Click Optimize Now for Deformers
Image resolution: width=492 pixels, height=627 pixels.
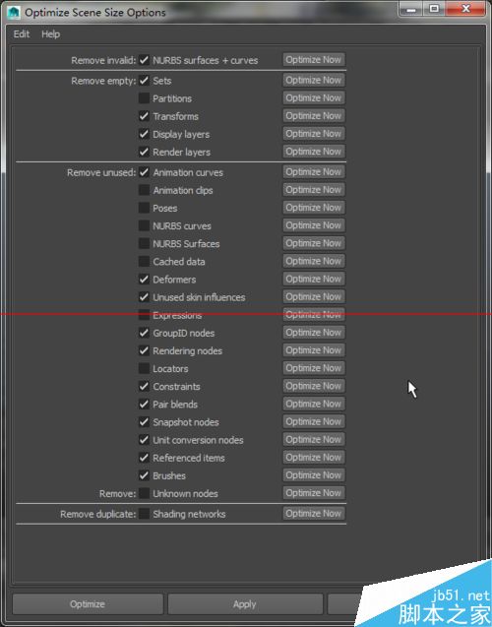(x=314, y=280)
